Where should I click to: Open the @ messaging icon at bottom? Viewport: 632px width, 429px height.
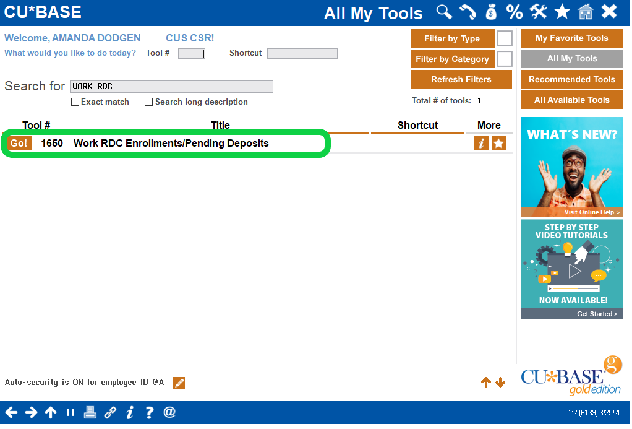coord(169,412)
